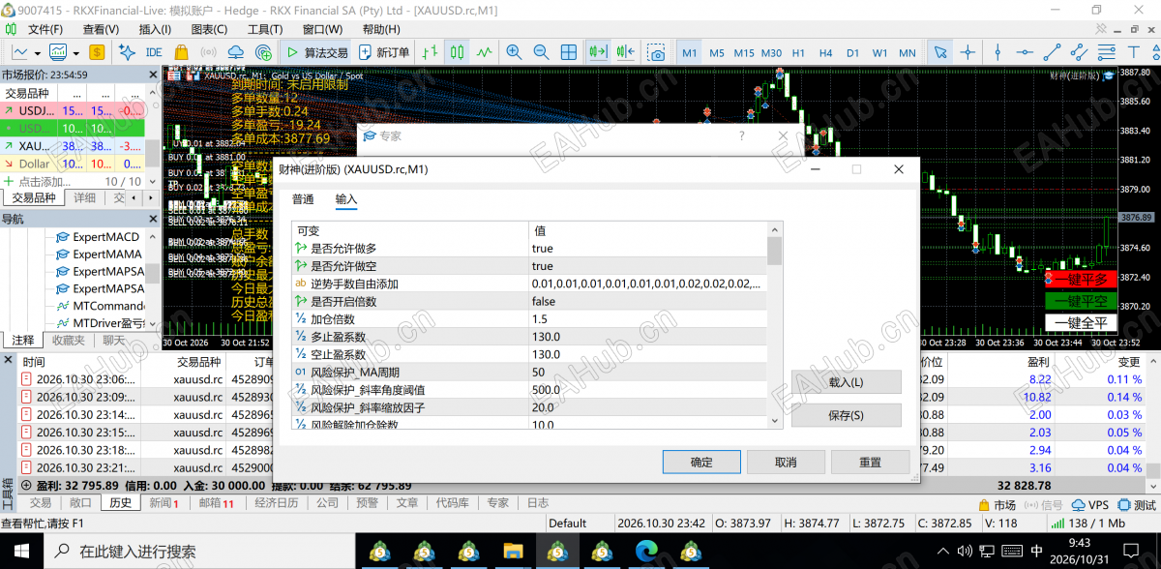1161x569 pixels.
Task: Open Microsoft Edge from the taskbar
Action: (x=646, y=551)
